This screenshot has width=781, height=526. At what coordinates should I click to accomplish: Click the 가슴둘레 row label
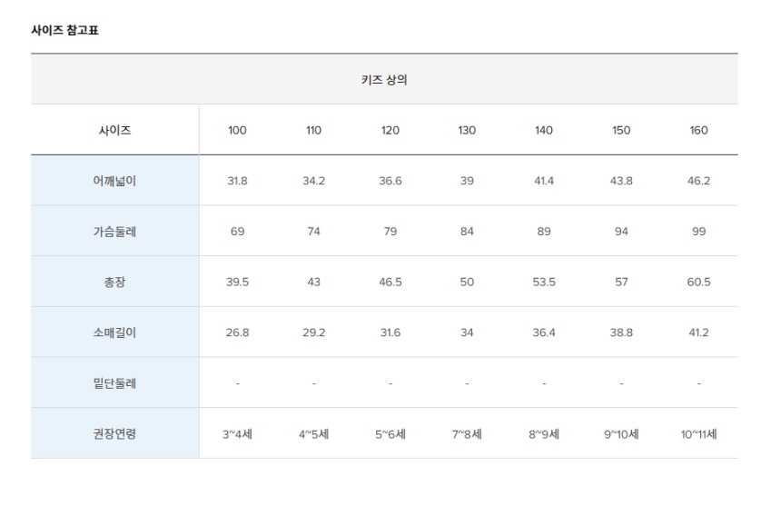coord(115,232)
